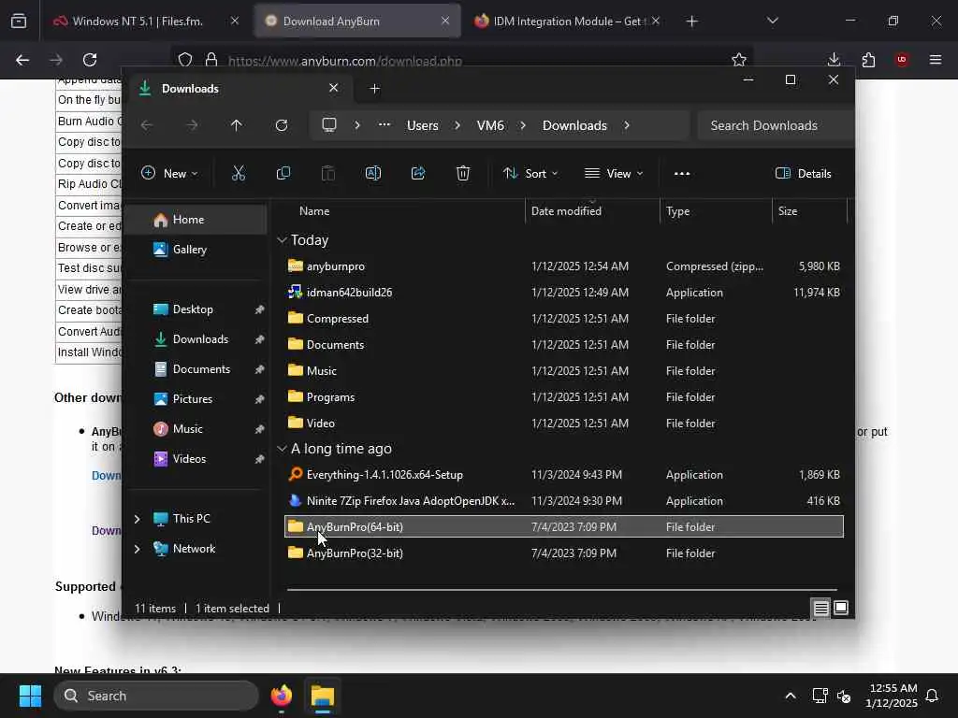The image size is (958, 718).
Task: Open Firefox downloads panel
Action: (834, 60)
